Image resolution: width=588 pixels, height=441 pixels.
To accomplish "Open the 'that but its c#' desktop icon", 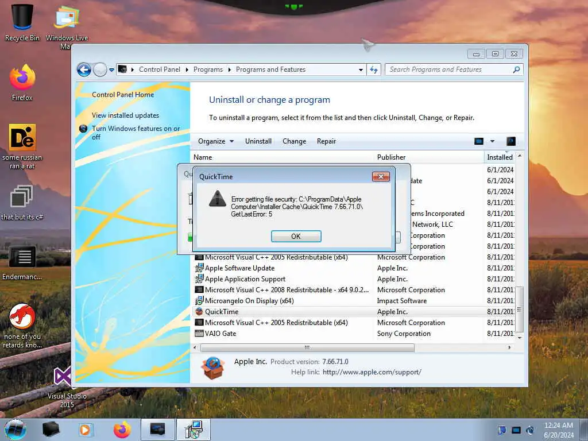I will pos(22,203).
